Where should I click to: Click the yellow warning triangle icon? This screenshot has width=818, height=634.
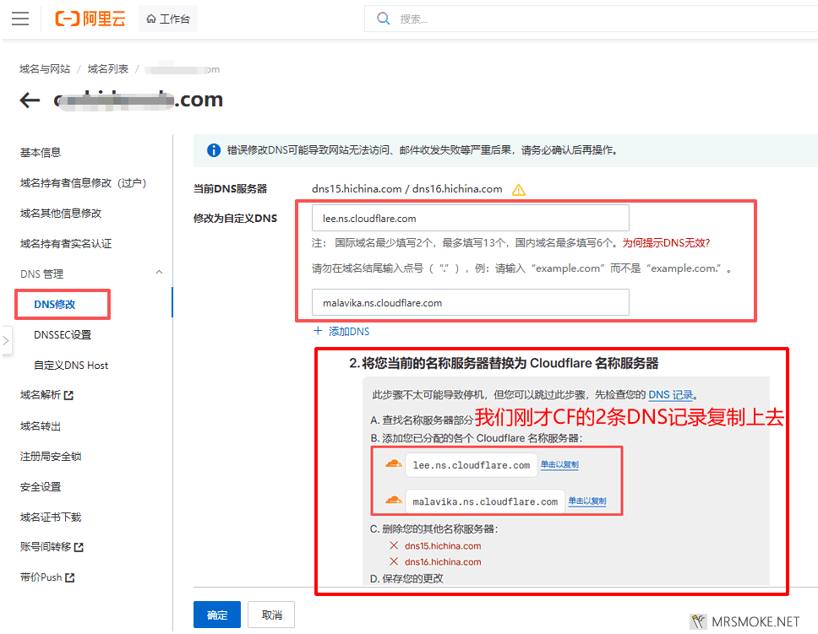(x=519, y=190)
